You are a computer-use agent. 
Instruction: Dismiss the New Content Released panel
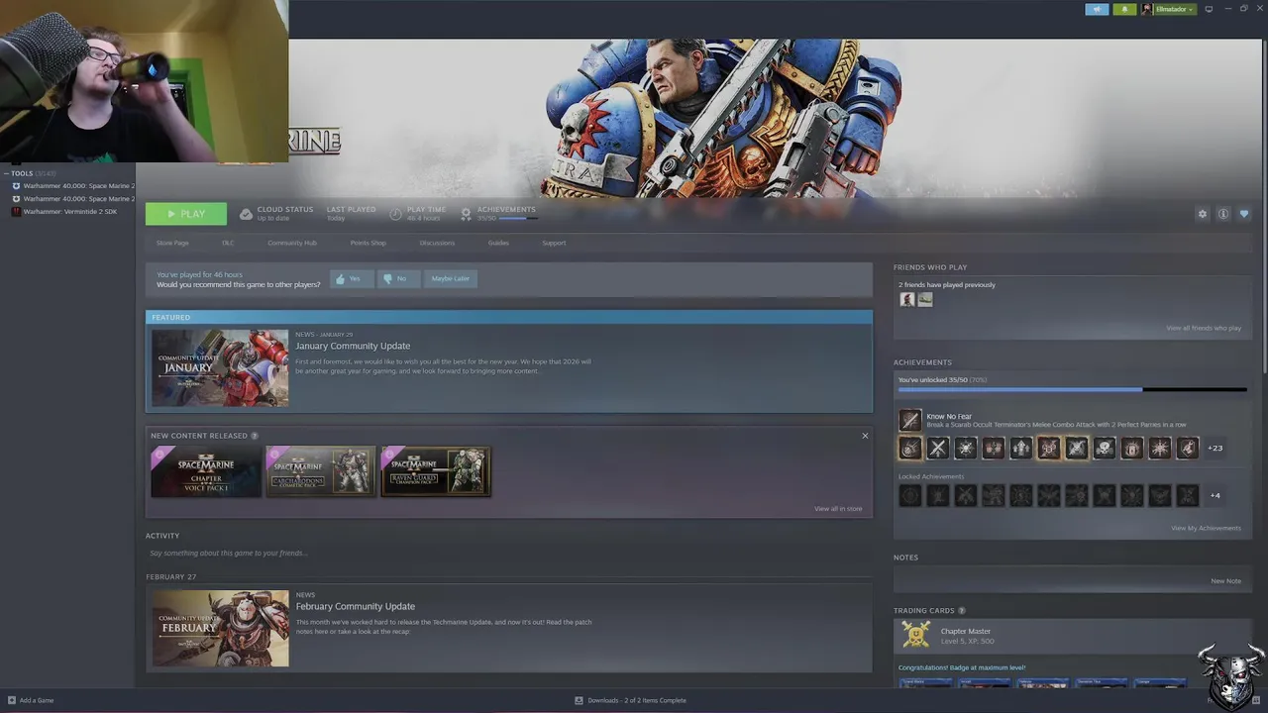point(865,436)
